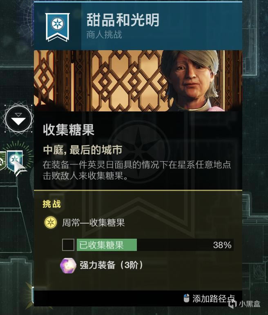Click the 38% progress value
268x315 pixels.
(x=222, y=245)
